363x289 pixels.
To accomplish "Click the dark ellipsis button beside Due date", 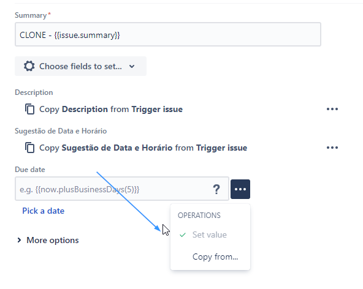I will pos(240,189).
